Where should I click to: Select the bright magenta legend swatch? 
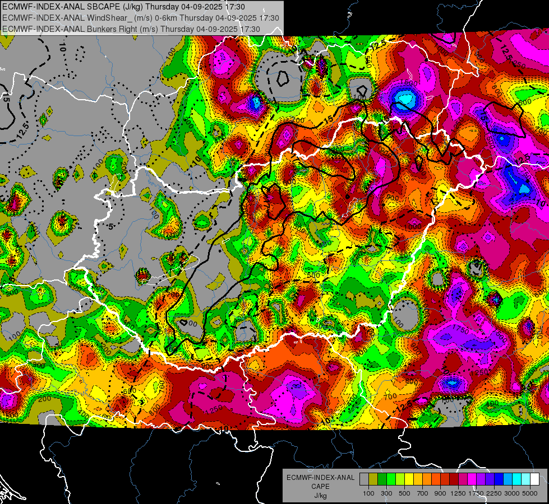(472, 479)
